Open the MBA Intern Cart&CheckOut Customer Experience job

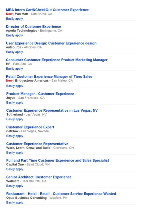(47, 10)
